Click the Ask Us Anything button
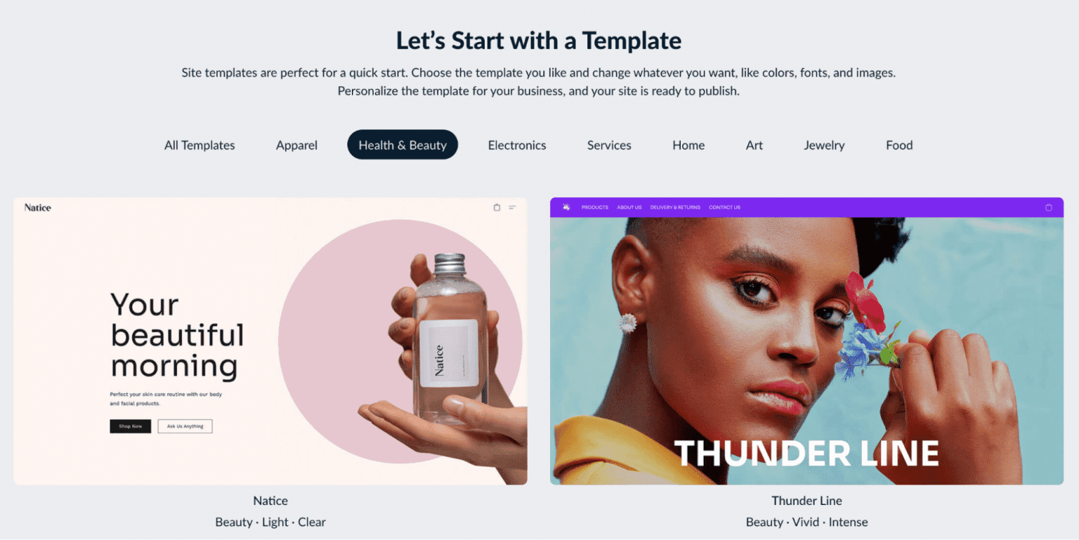 click(x=185, y=426)
